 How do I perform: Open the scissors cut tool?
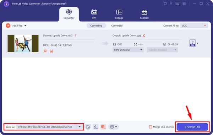51,51
